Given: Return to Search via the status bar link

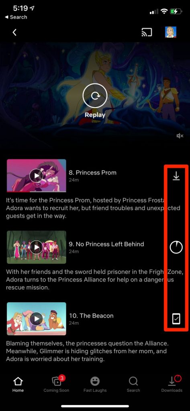Looking at the screenshot, I should click(16, 17).
